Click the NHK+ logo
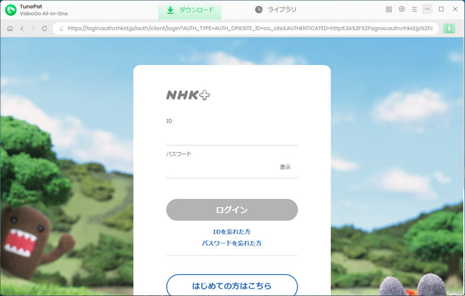Screen dimensions: 465x296 [188, 95]
